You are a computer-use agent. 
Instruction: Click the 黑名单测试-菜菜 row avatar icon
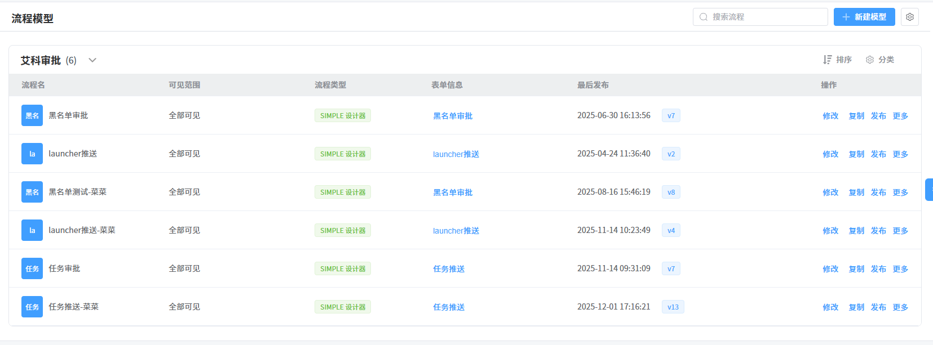(x=32, y=192)
